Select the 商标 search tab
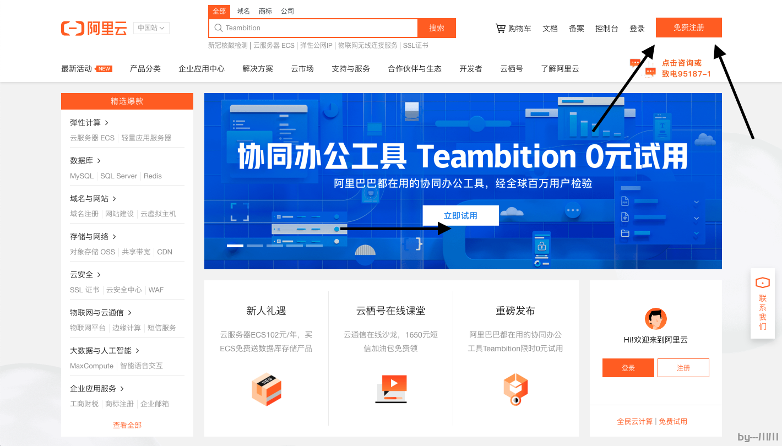Viewport: 782px width, 446px height. pyautogui.click(x=265, y=11)
